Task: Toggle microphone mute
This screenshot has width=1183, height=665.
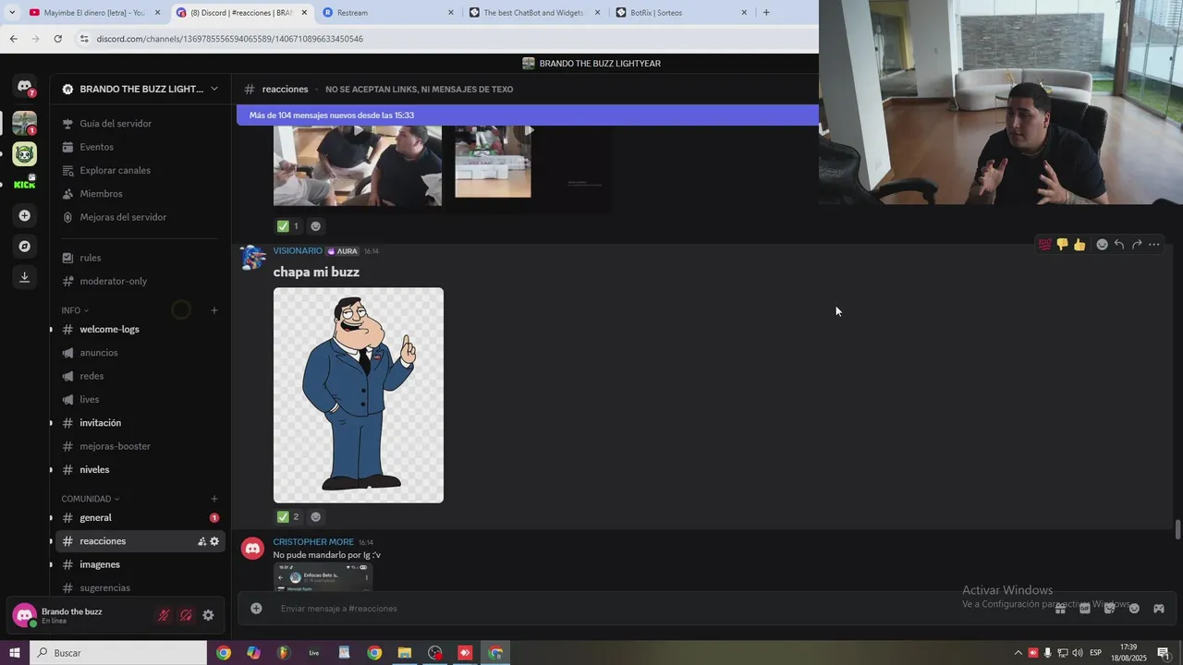Action: point(164,615)
